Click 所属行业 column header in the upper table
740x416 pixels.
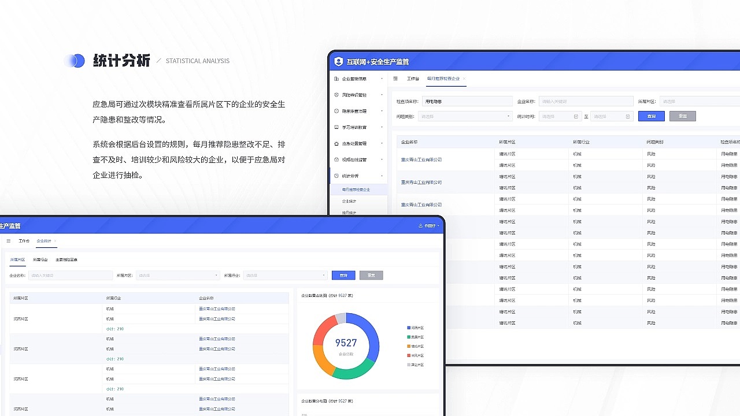[x=581, y=142]
